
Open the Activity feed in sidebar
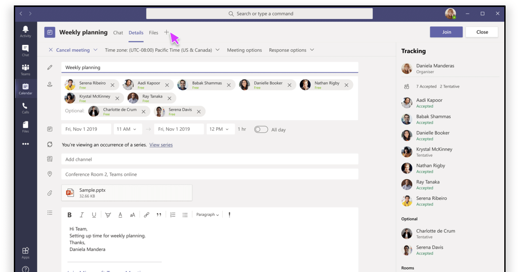click(x=26, y=32)
